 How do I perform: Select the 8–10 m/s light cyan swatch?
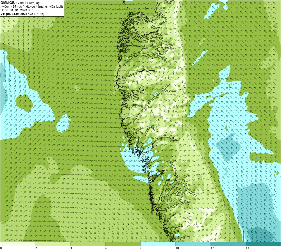pyautogui.click(x=158, y=244)
